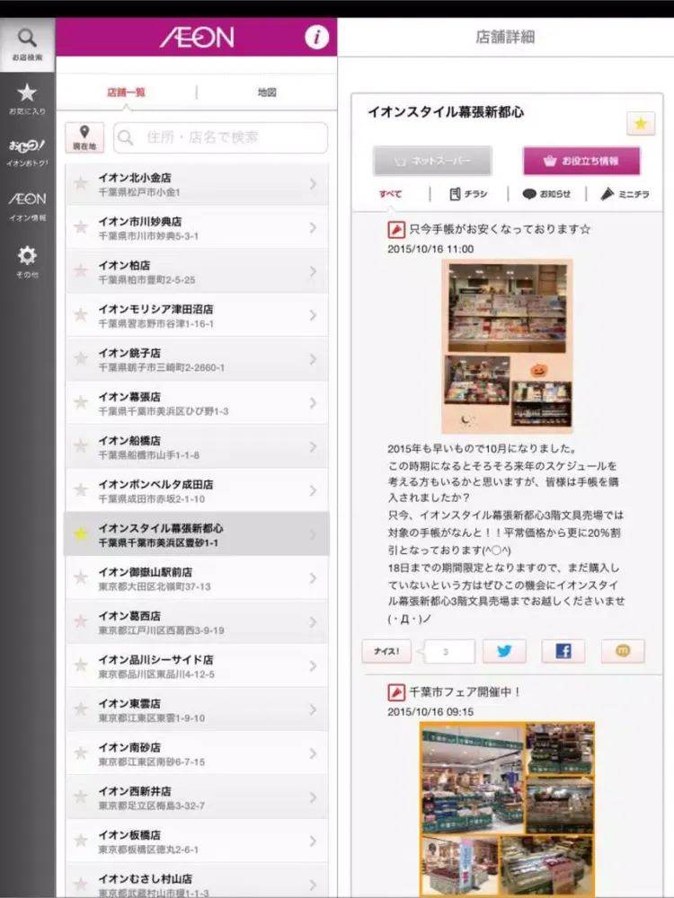Open chevron for イオン西新井店

(313, 797)
